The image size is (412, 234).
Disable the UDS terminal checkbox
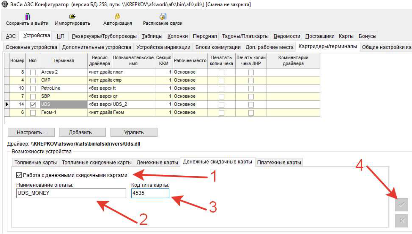pyautogui.click(x=32, y=104)
